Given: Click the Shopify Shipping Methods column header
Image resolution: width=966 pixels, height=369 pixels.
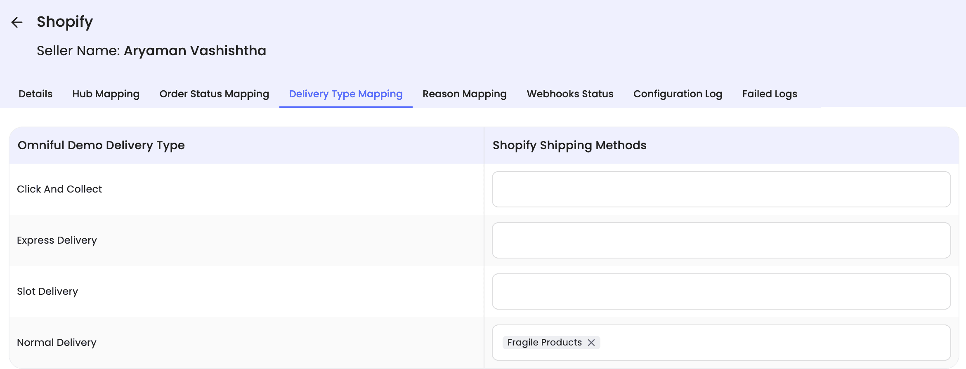Looking at the screenshot, I should tap(569, 145).
